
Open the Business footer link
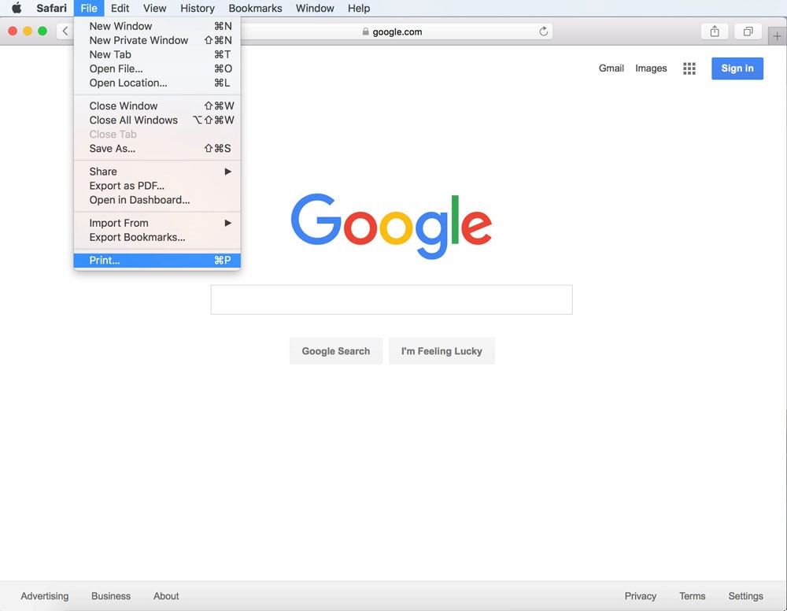pos(111,596)
